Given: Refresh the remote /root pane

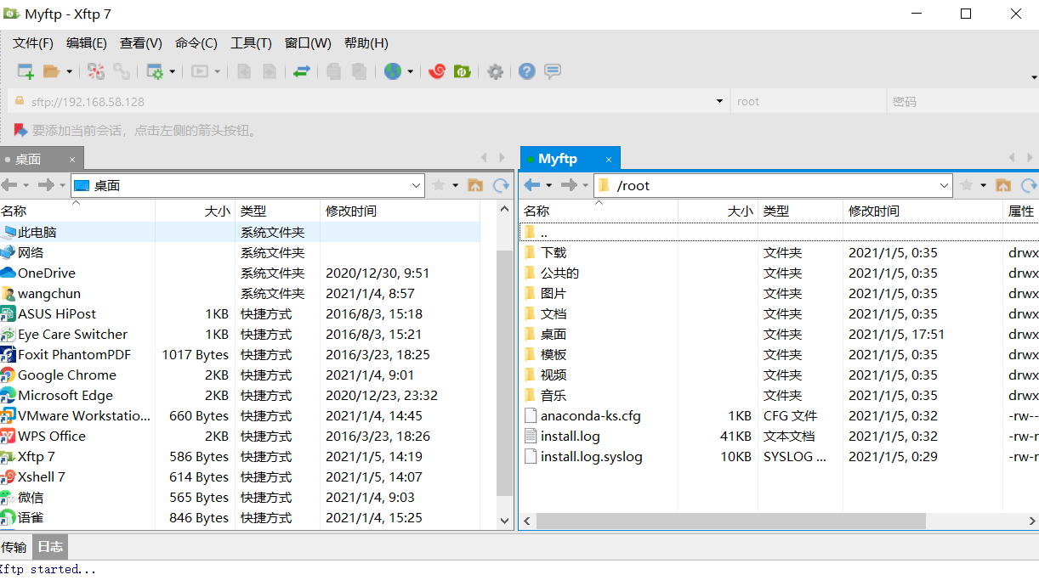Looking at the screenshot, I should coord(1029,185).
